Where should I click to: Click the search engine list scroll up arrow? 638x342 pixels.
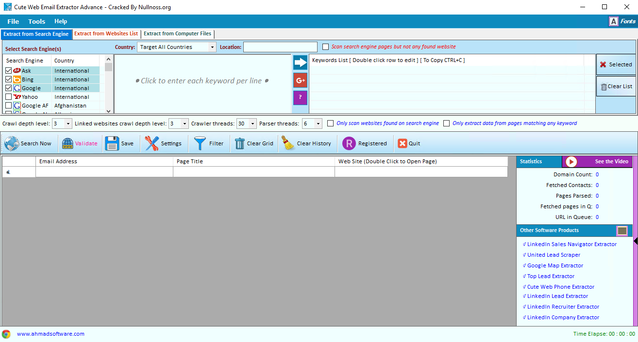(108, 59)
